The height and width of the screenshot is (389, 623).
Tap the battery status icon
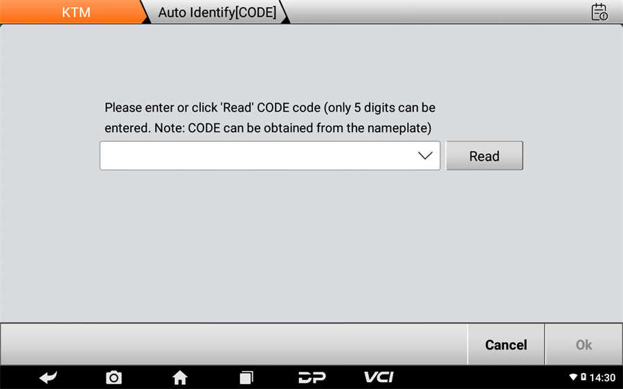[584, 377]
